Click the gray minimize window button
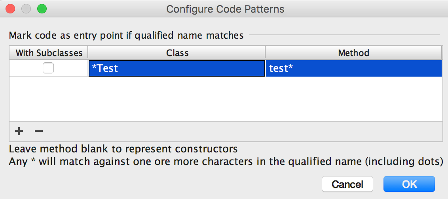 tap(26, 9)
